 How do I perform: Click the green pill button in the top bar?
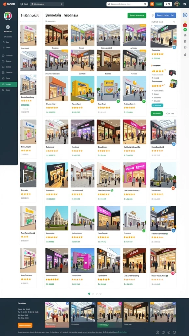coord(159,4)
